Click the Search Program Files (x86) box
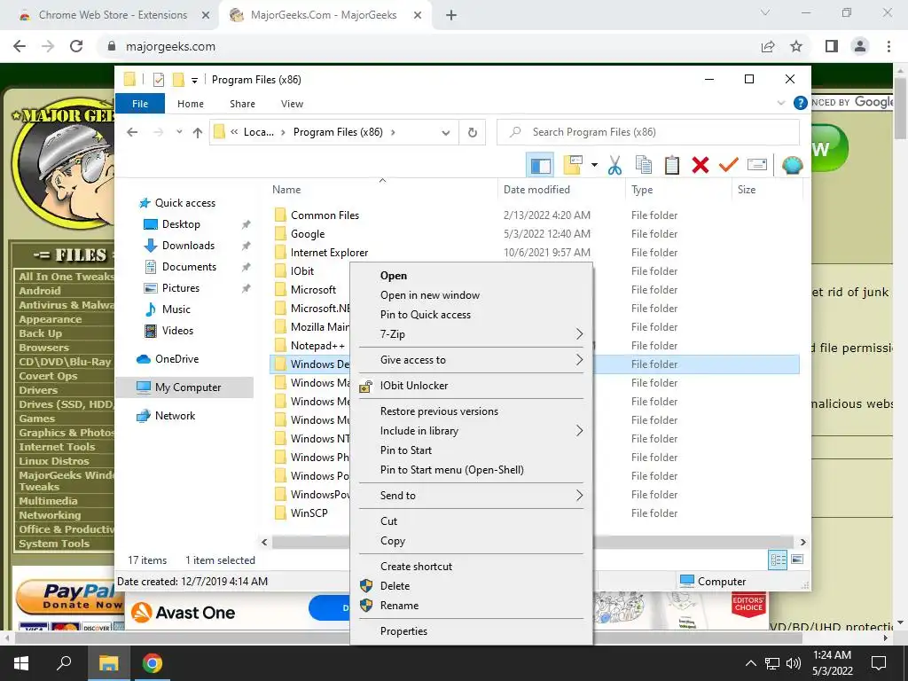908x681 pixels. pyautogui.click(x=648, y=132)
